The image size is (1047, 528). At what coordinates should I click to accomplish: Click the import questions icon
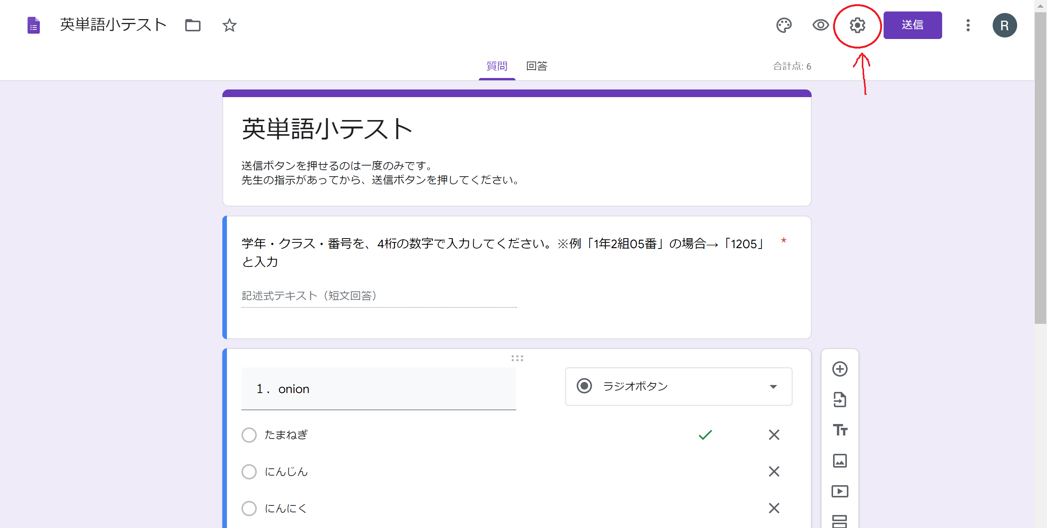(x=839, y=400)
